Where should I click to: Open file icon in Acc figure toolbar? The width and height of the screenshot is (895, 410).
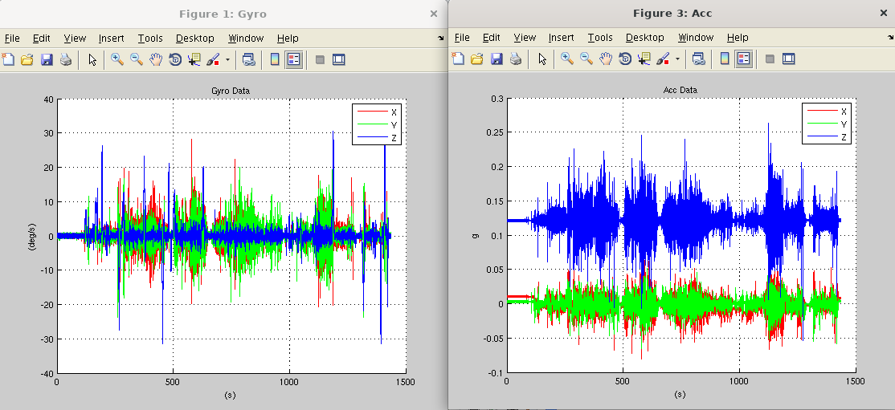[x=476, y=59]
